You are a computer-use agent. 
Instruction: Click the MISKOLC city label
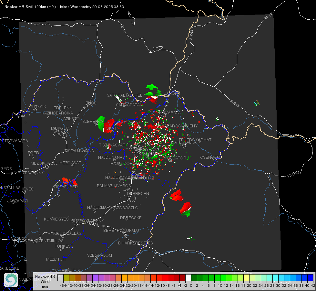click(60, 128)
